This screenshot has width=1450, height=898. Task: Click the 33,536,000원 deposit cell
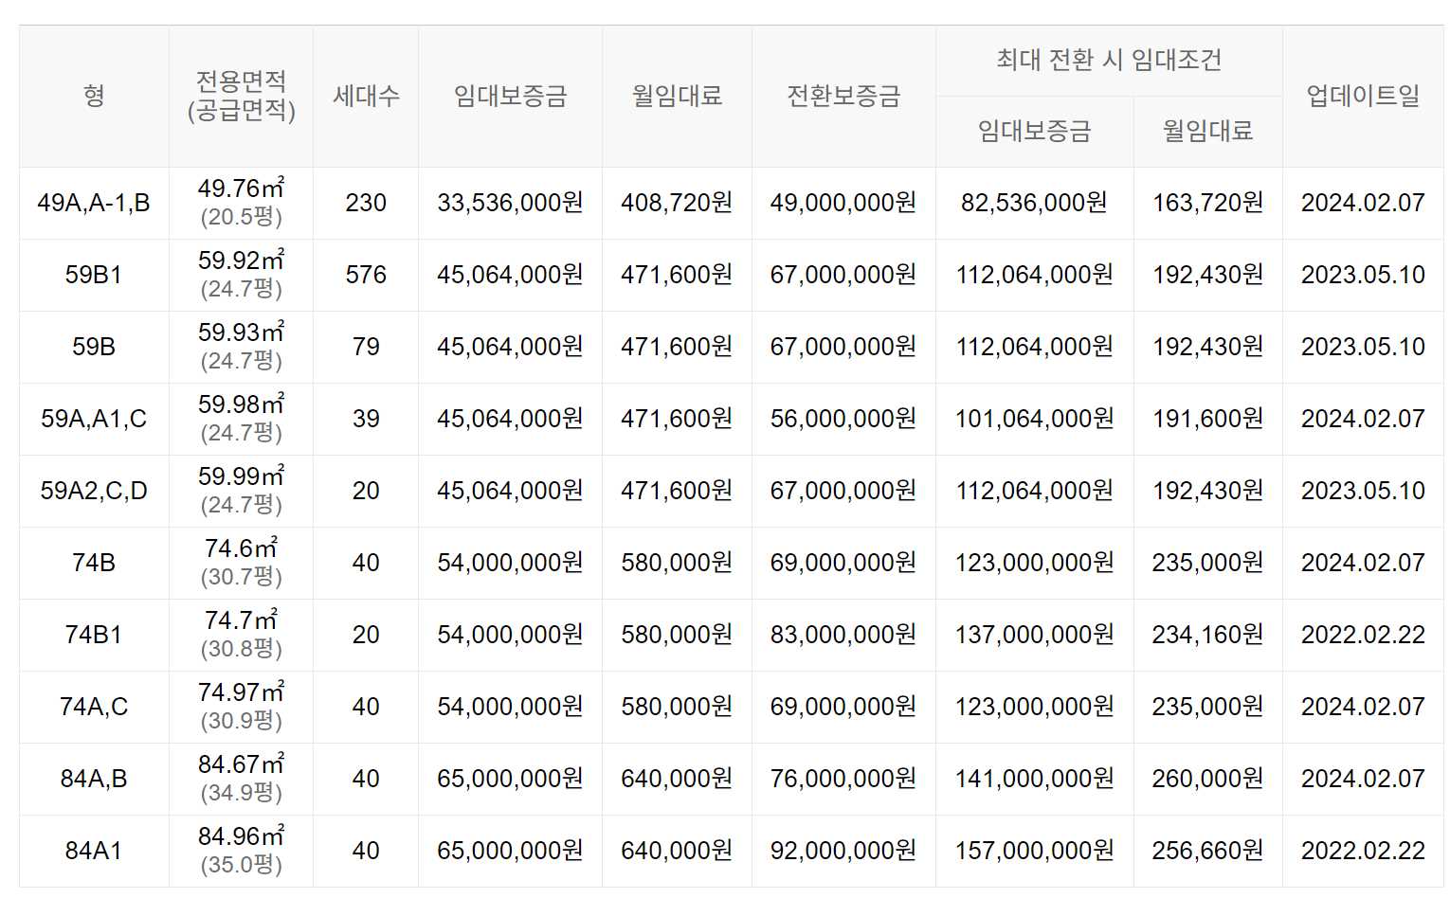point(510,203)
